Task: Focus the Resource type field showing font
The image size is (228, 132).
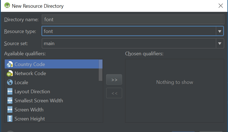Action: (x=129, y=31)
